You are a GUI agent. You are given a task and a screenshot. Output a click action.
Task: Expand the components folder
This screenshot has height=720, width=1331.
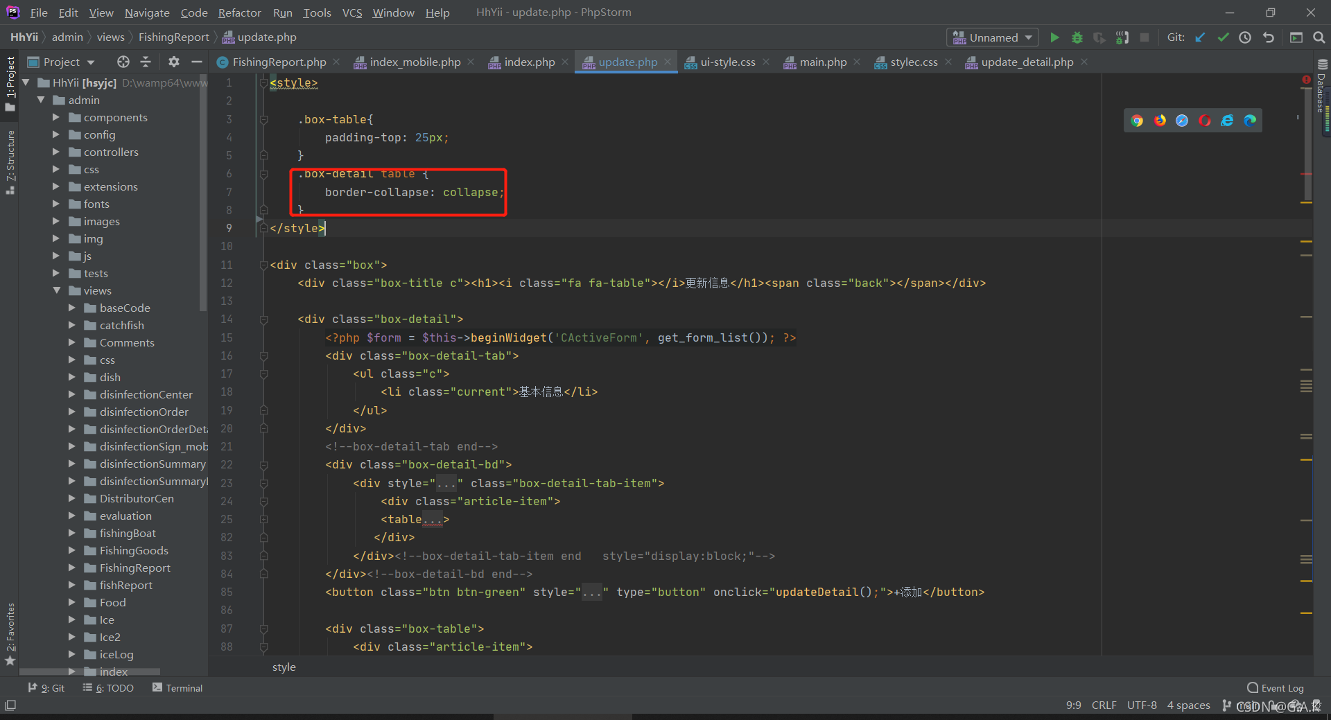click(56, 117)
